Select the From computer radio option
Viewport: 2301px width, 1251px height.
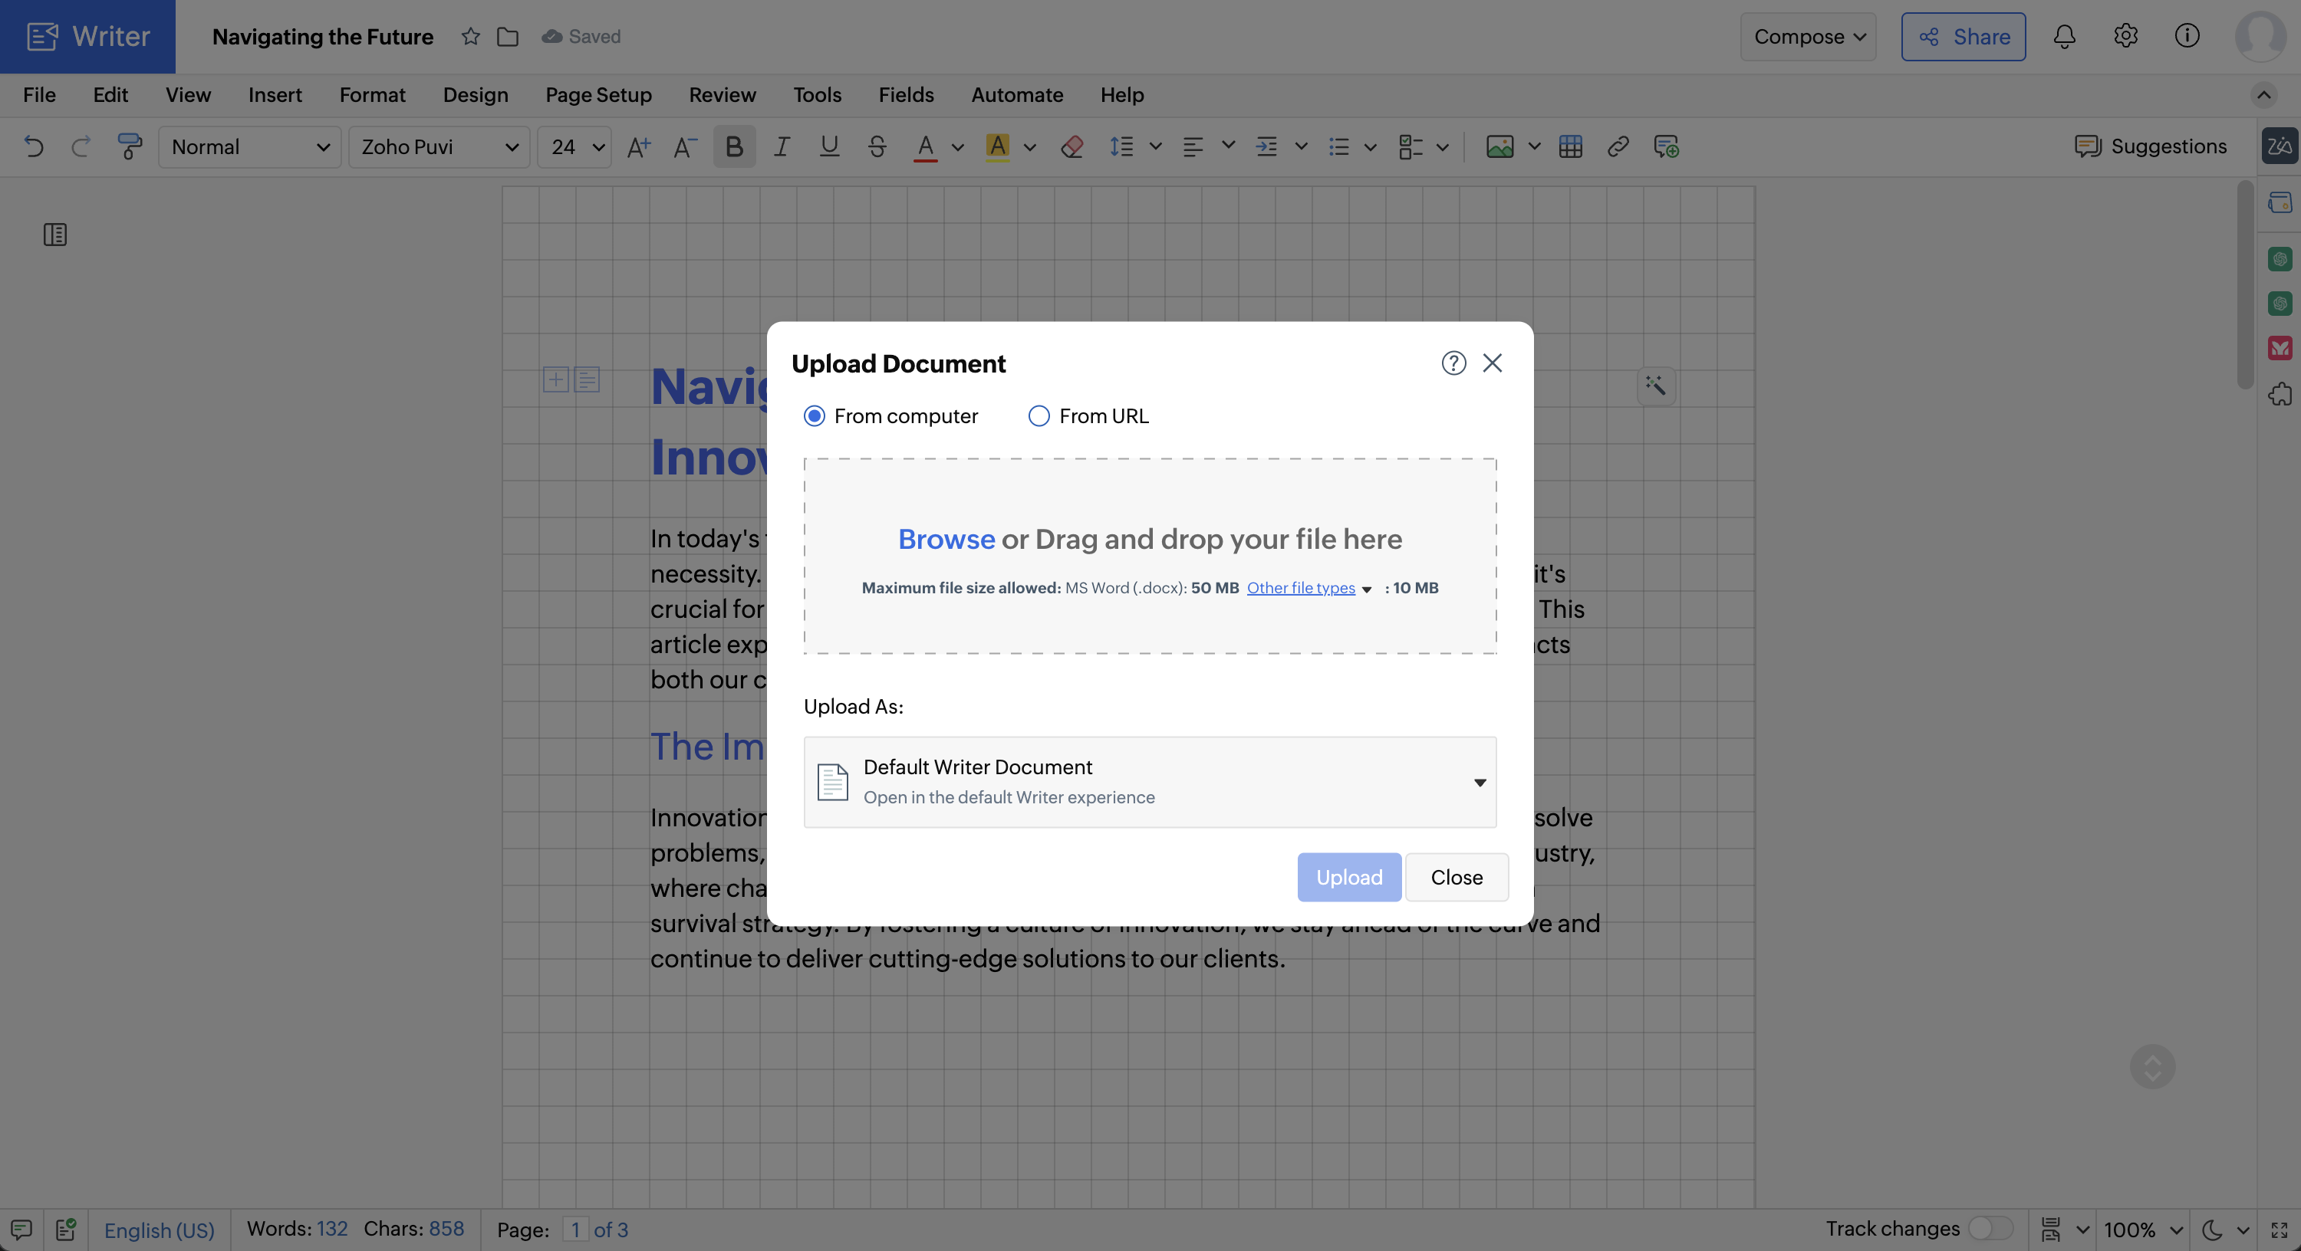tap(814, 416)
